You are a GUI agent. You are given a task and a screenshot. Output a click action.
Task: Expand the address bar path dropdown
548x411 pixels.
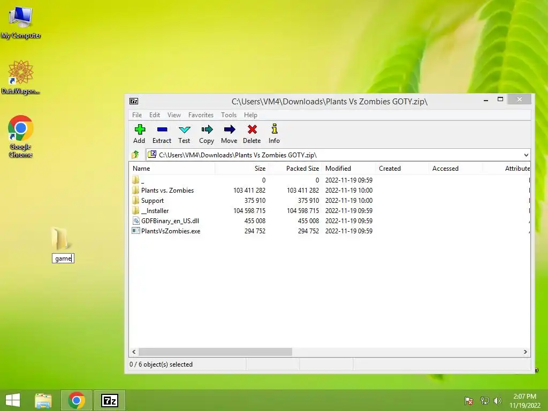coord(526,155)
